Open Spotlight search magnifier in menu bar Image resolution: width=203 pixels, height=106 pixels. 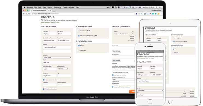[x=156, y=7]
